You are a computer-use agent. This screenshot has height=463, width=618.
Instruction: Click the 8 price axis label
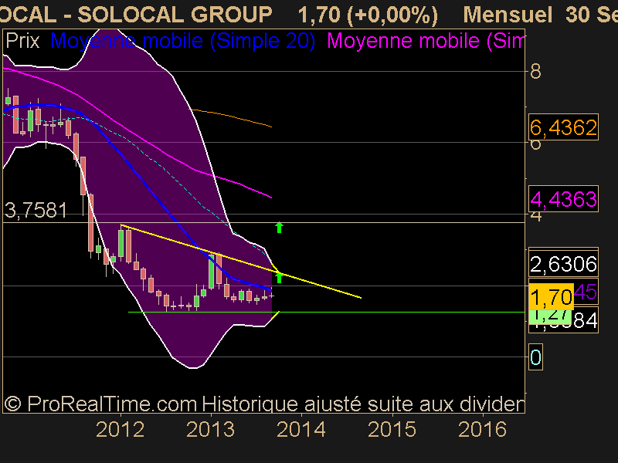pyautogui.click(x=535, y=72)
